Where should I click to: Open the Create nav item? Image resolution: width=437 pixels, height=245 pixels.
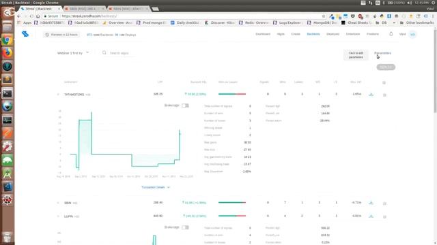click(296, 34)
